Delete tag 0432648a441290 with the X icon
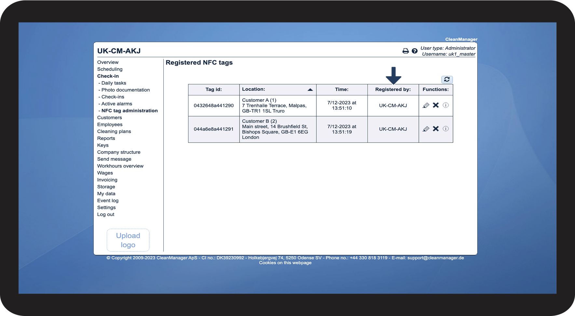This screenshot has height=316, width=575. tap(436, 105)
